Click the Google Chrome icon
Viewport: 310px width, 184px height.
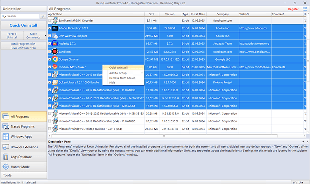pos(55,59)
